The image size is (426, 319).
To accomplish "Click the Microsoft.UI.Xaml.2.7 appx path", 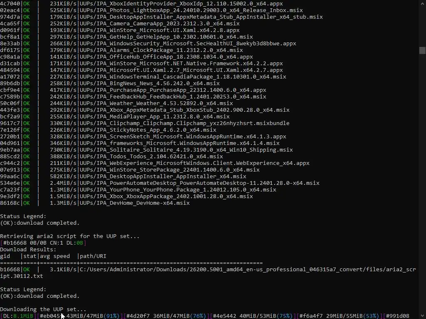I will pos(181,70).
